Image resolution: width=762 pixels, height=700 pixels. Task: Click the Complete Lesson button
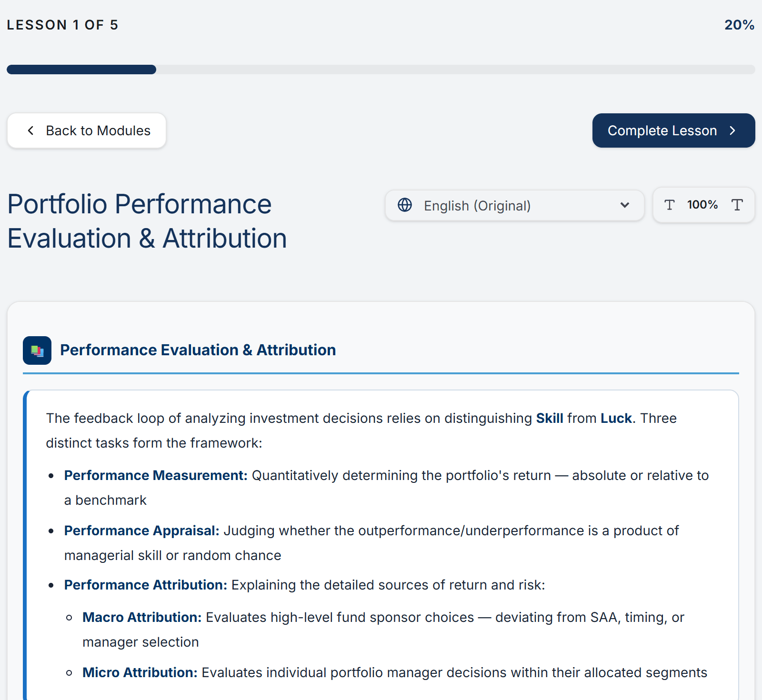pyautogui.click(x=673, y=130)
